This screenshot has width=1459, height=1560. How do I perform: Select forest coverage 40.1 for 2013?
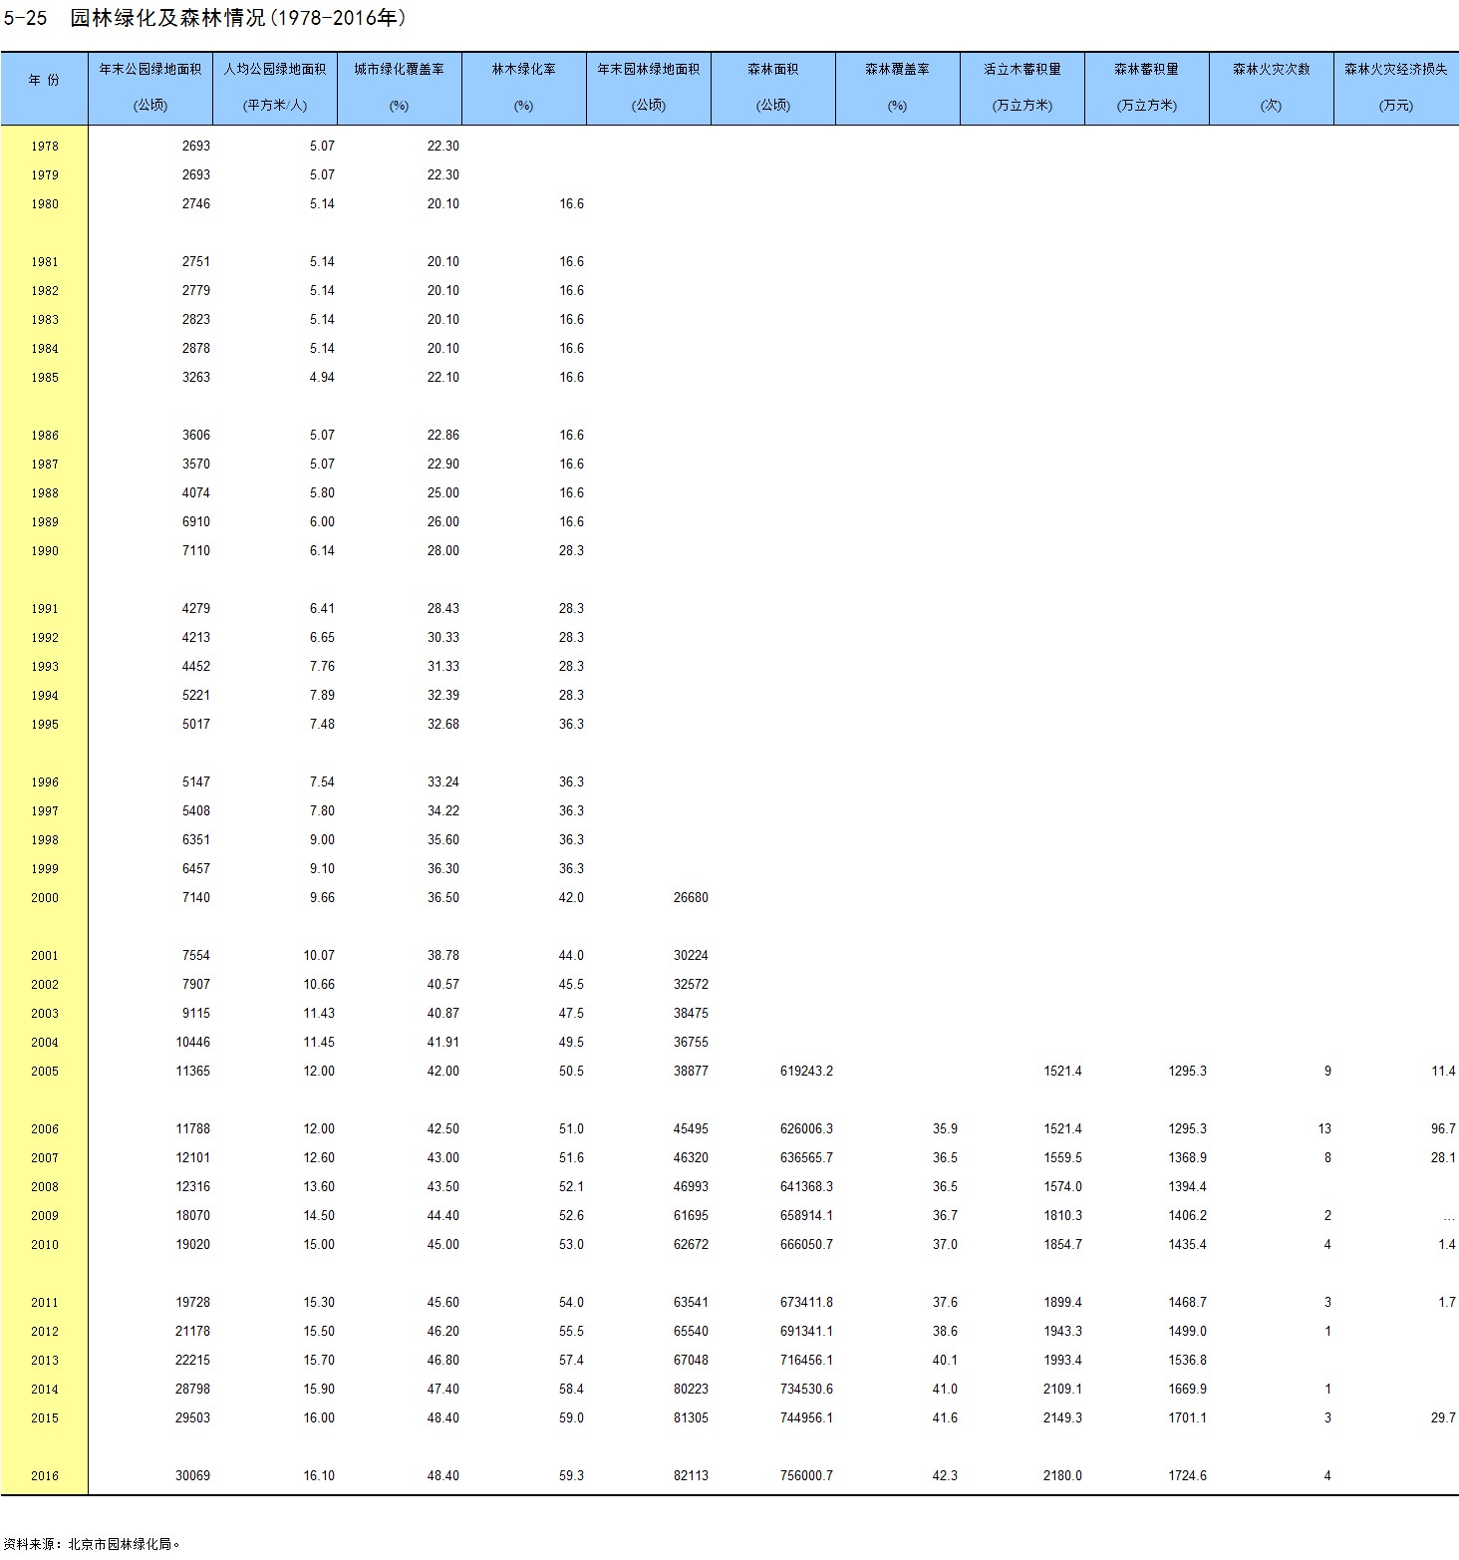click(945, 1360)
